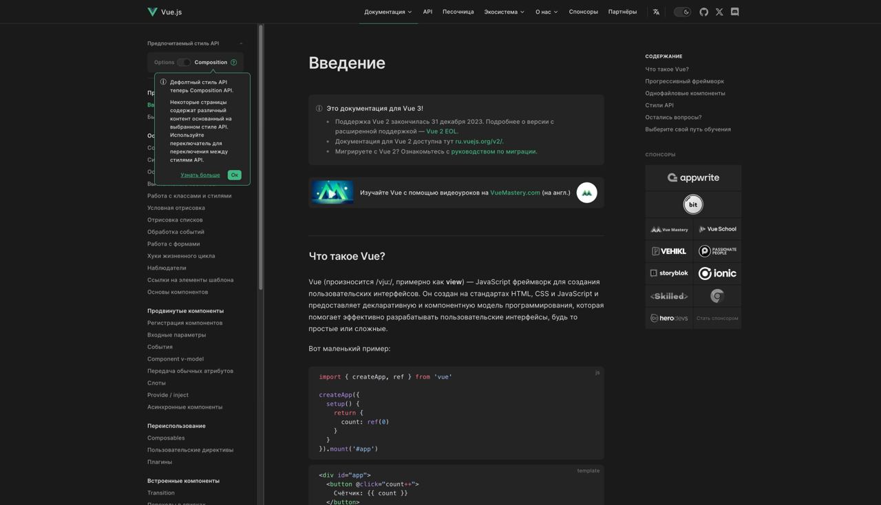Open the Песочница nav item
This screenshot has height=505, width=881.
click(x=458, y=12)
